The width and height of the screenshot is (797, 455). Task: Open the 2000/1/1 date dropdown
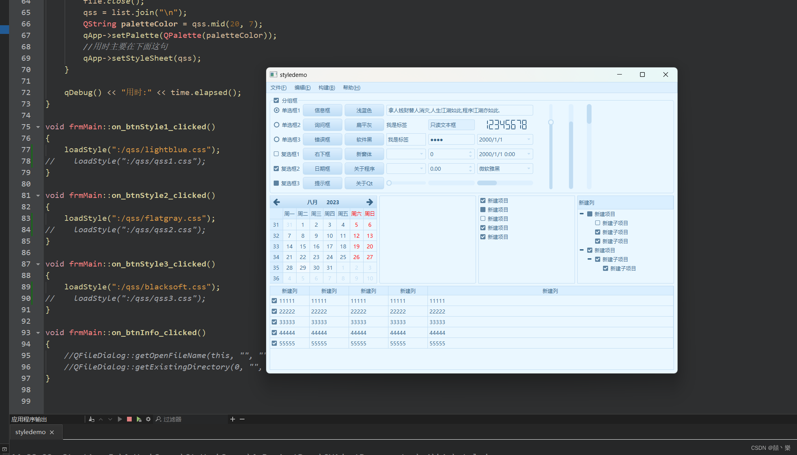click(528, 140)
